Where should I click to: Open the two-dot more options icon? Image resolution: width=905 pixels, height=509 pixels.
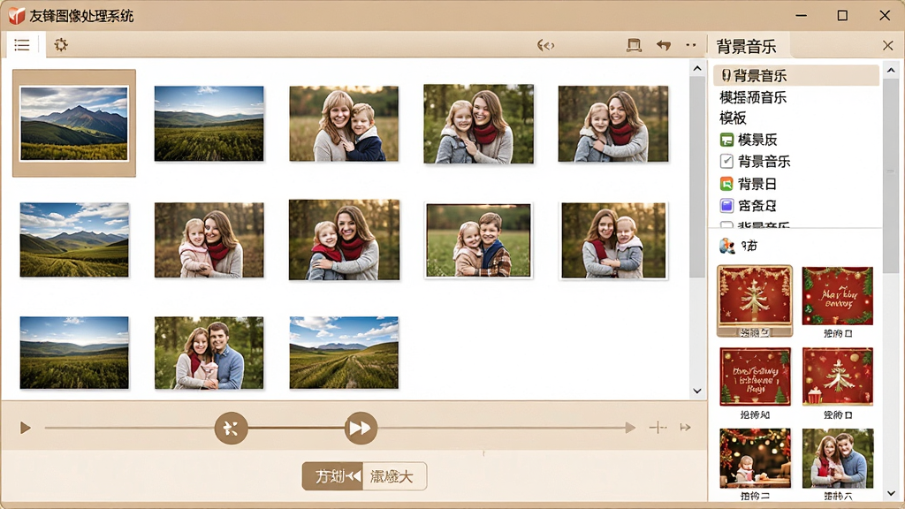pyautogui.click(x=691, y=45)
